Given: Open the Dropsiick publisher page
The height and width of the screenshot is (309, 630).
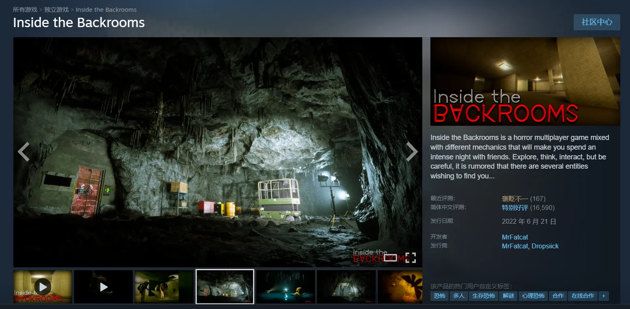Looking at the screenshot, I should pyautogui.click(x=545, y=246).
